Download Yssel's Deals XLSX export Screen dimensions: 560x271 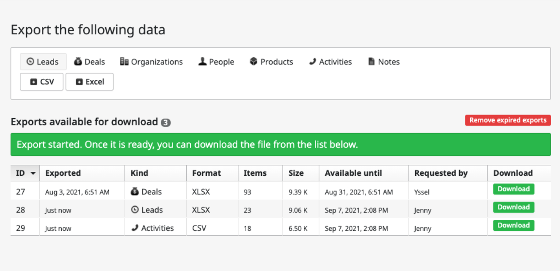(x=513, y=189)
